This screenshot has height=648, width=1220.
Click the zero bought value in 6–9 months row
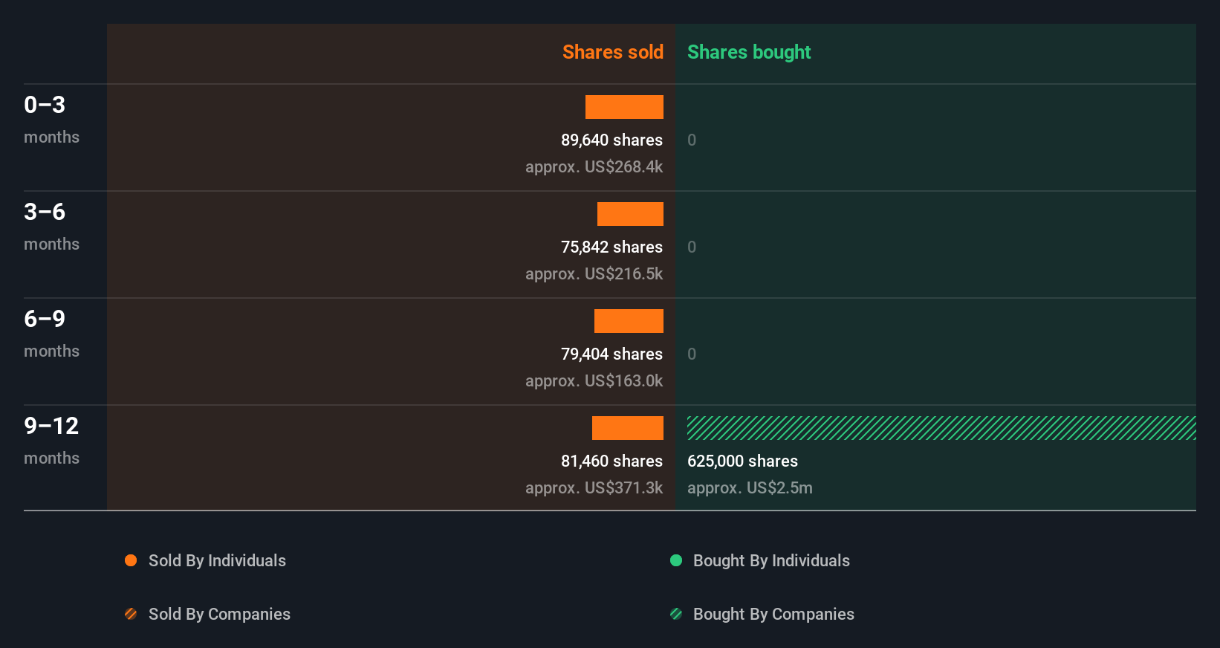[692, 354]
